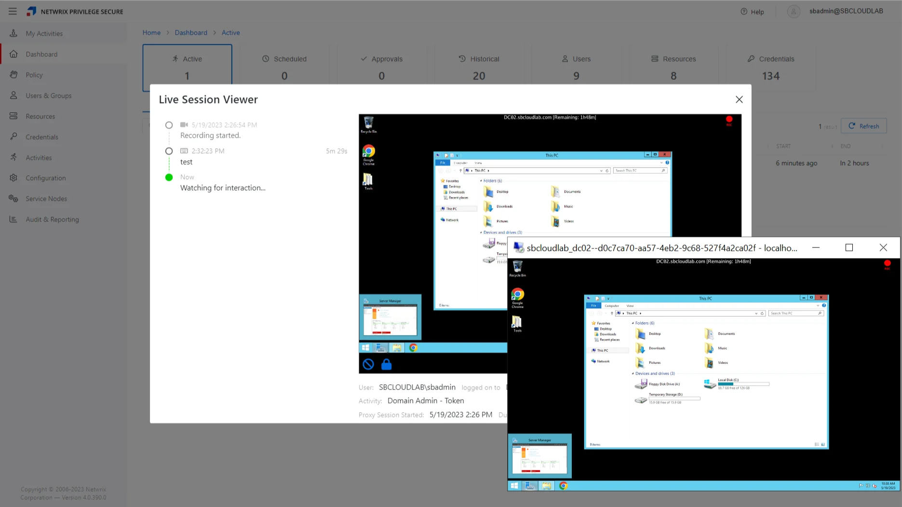Click the terminate session icon
902x507 pixels.
pos(368,364)
